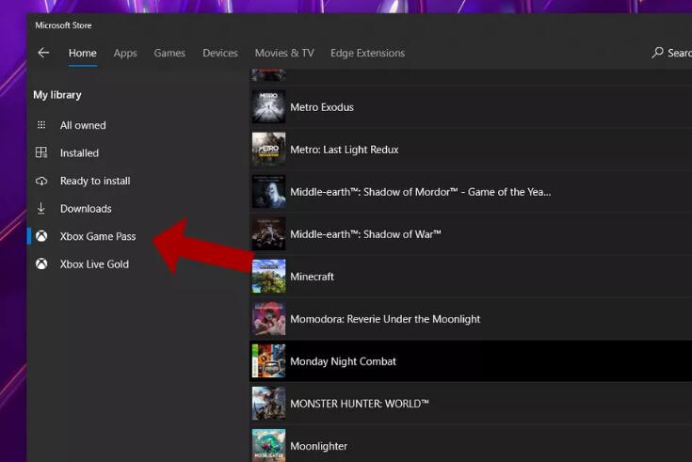Viewport: 692px width, 462px height.
Task: Open the Metro Exodus title
Action: click(322, 107)
